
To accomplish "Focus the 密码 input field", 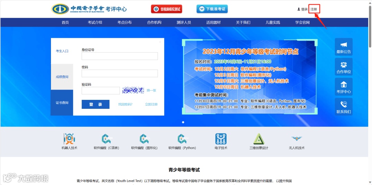I will 120,73.
